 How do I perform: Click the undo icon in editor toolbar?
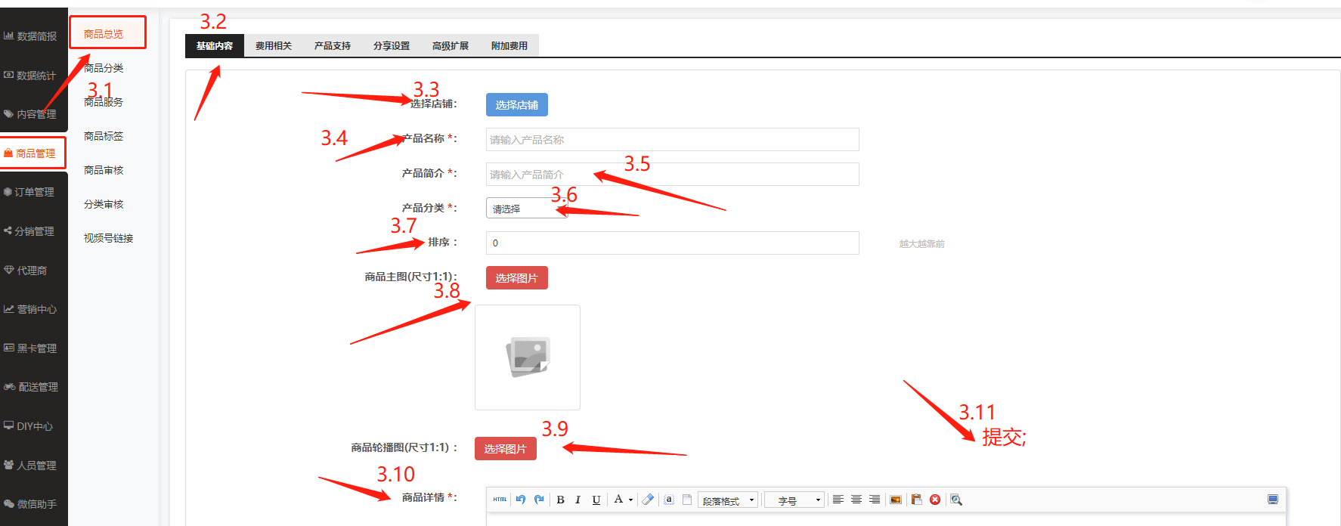pyautogui.click(x=521, y=500)
